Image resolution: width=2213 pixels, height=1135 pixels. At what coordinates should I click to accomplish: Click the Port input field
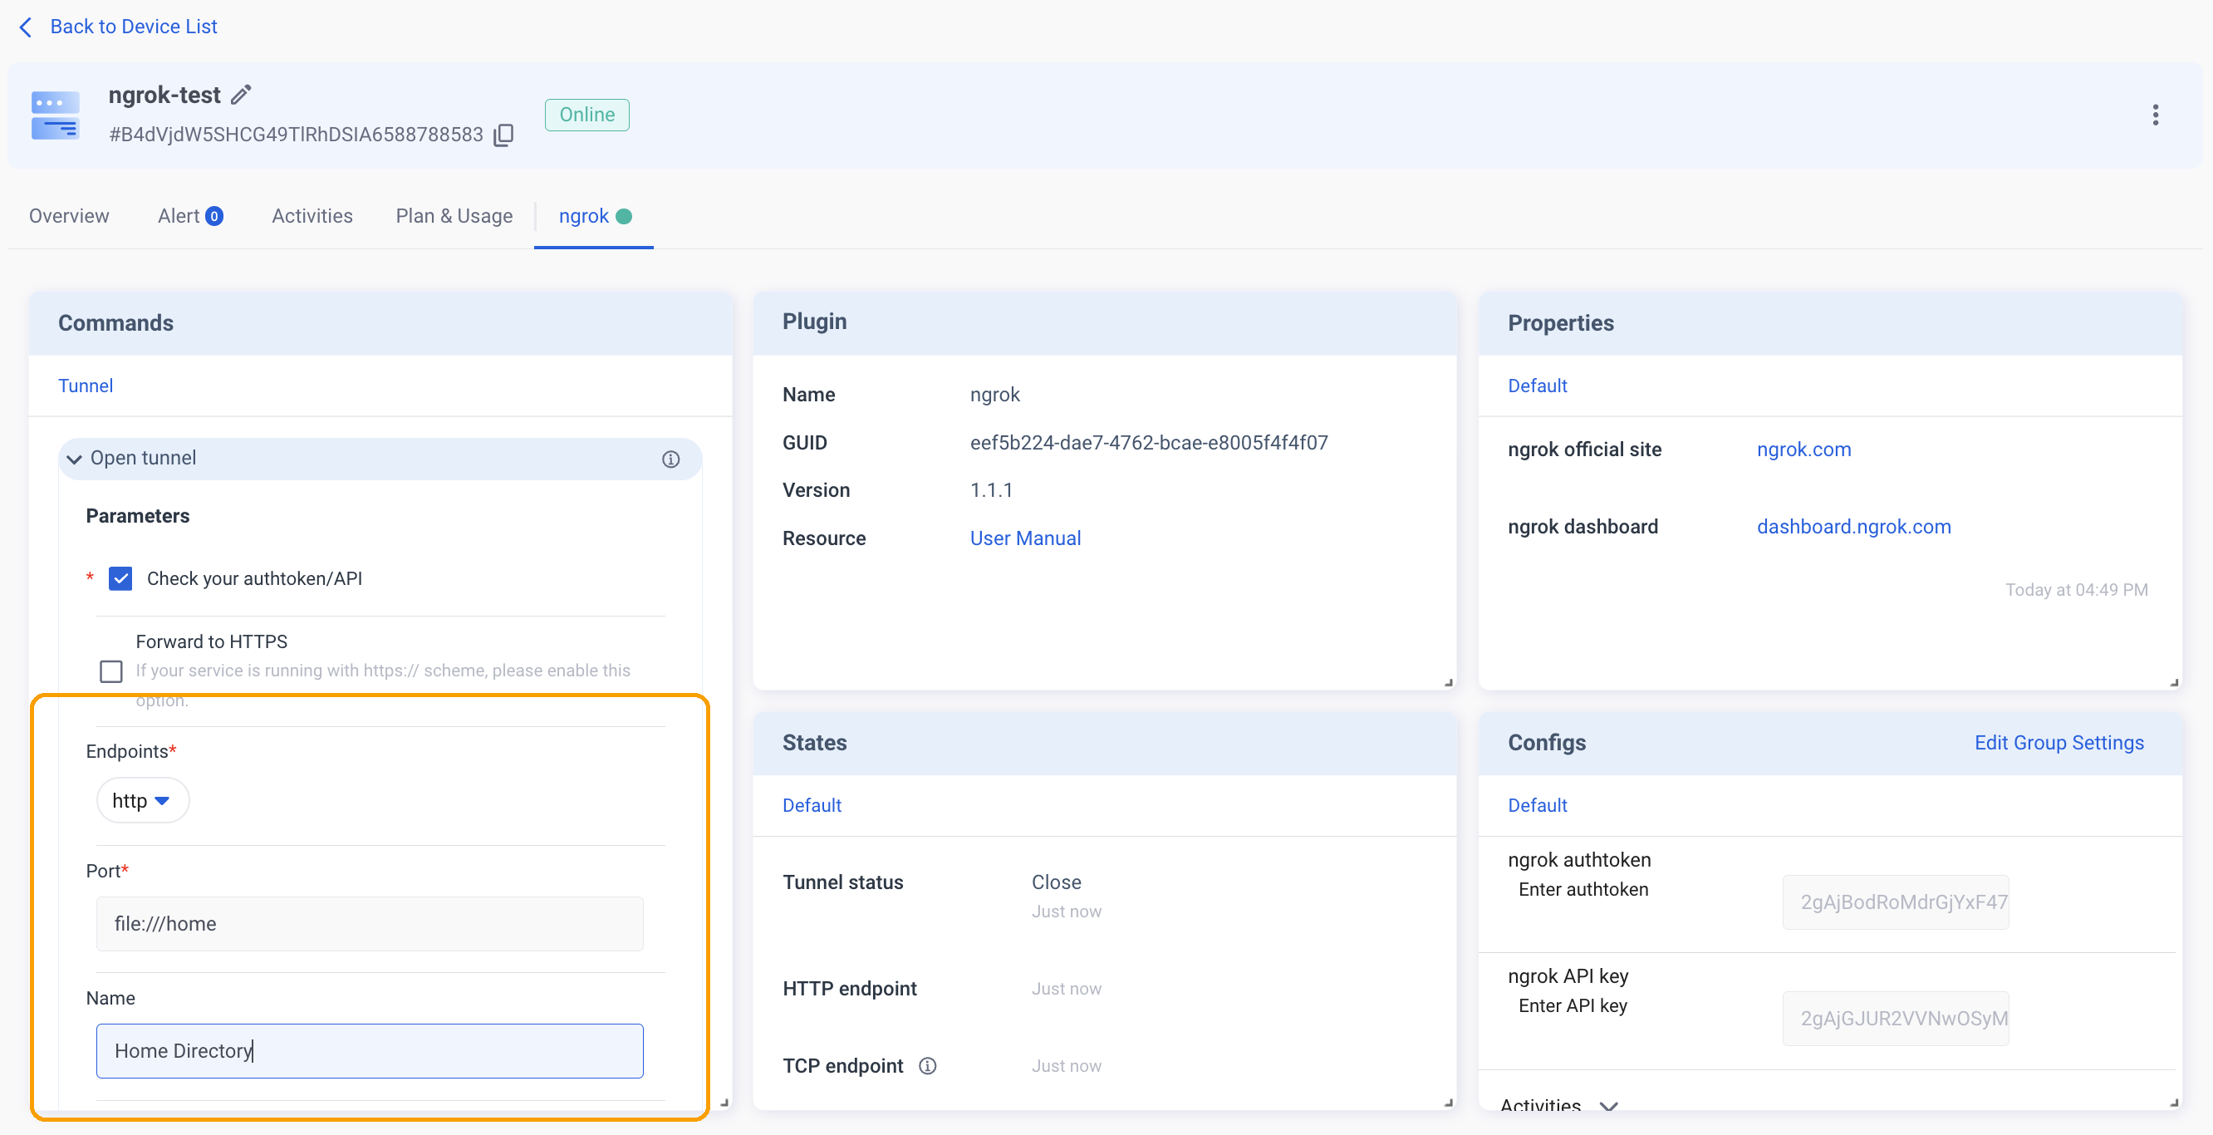pyautogui.click(x=370, y=924)
